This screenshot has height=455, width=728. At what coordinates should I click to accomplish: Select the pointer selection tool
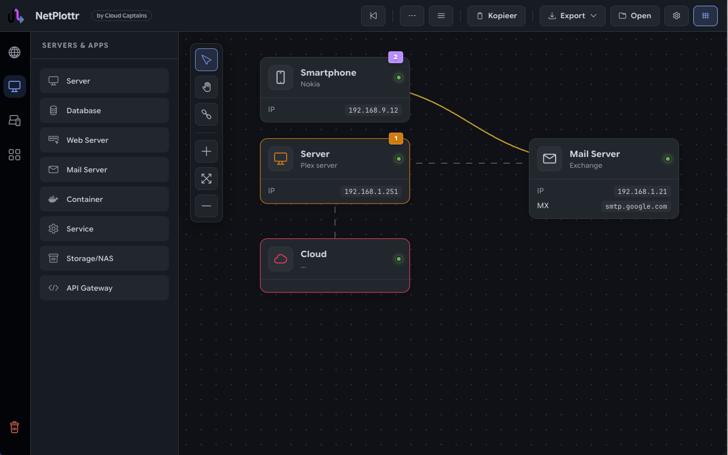coord(206,60)
